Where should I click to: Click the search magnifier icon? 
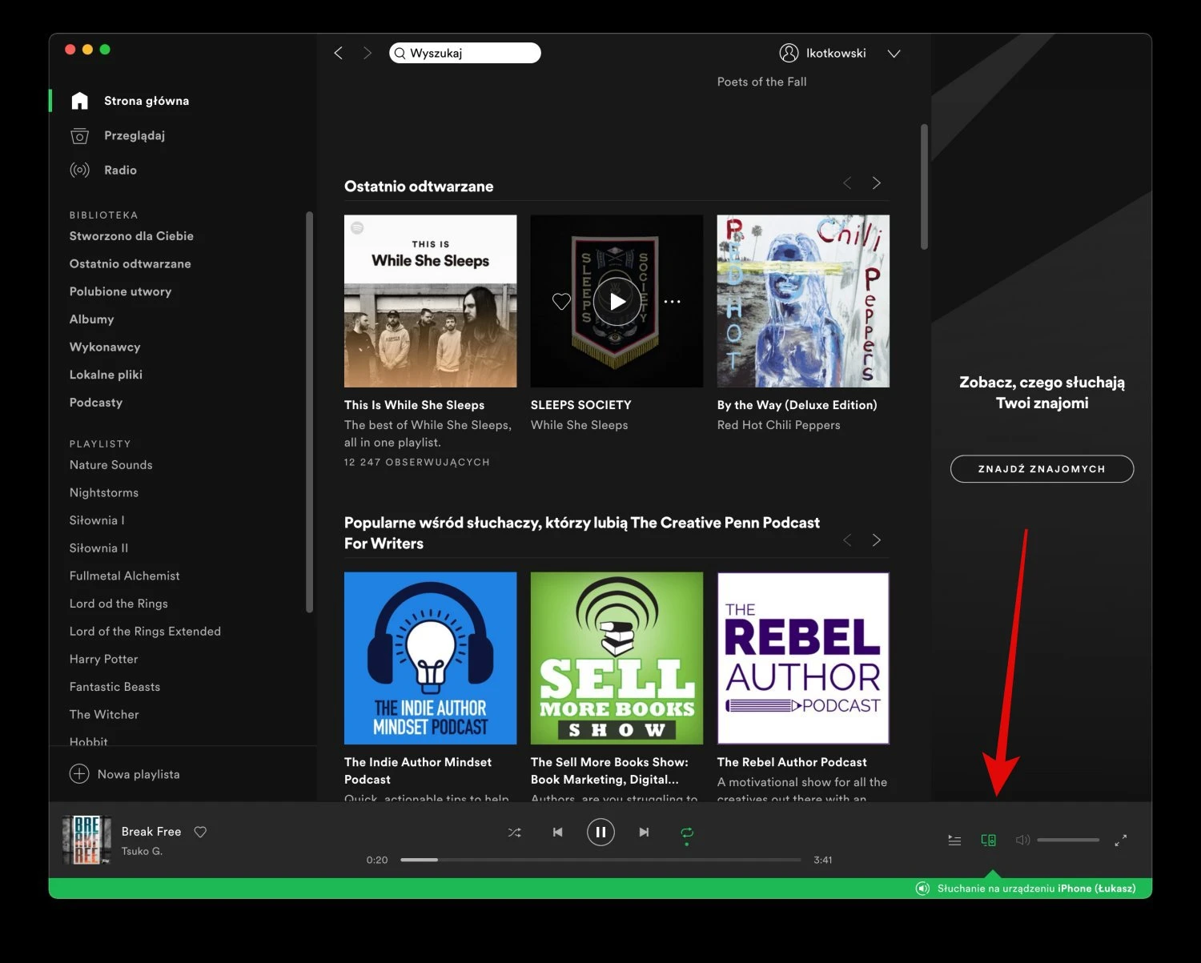click(400, 53)
